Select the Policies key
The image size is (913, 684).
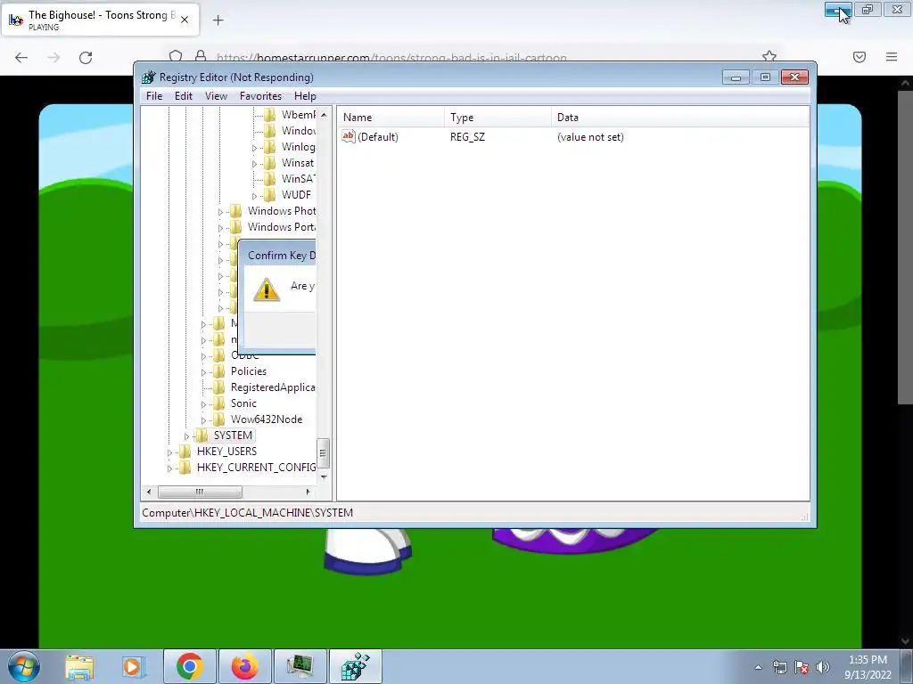[x=249, y=371]
